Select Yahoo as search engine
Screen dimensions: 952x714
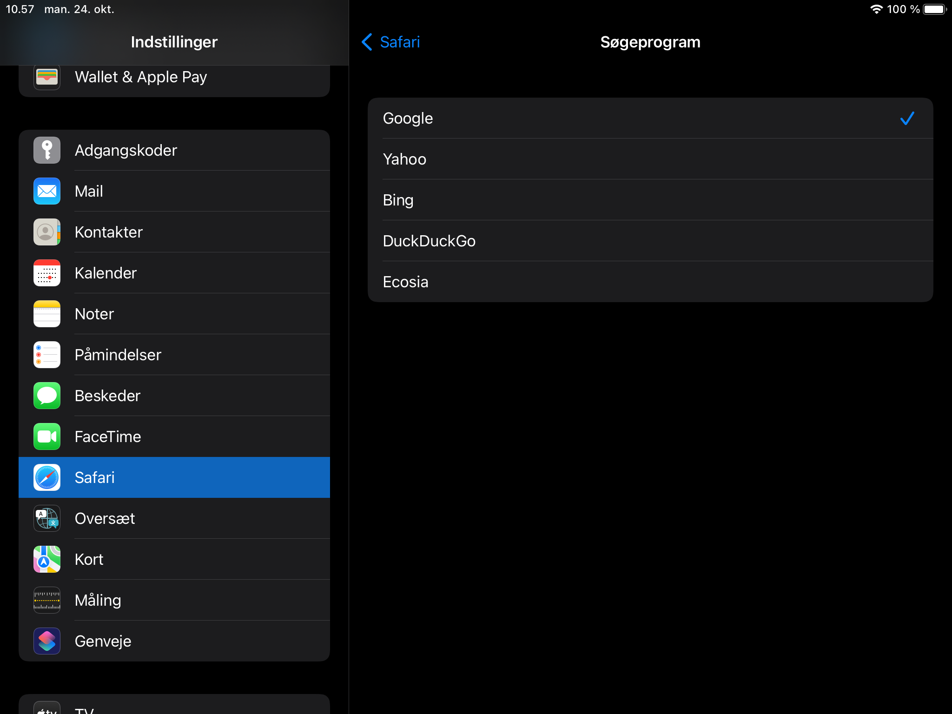point(650,159)
